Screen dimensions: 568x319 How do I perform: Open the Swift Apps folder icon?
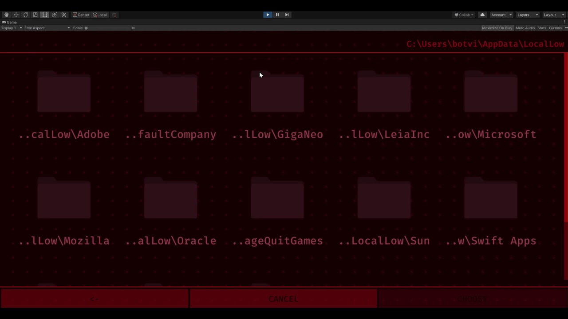[x=490, y=198]
